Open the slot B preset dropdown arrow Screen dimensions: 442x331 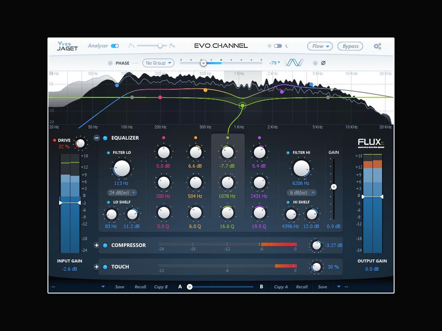339,287
